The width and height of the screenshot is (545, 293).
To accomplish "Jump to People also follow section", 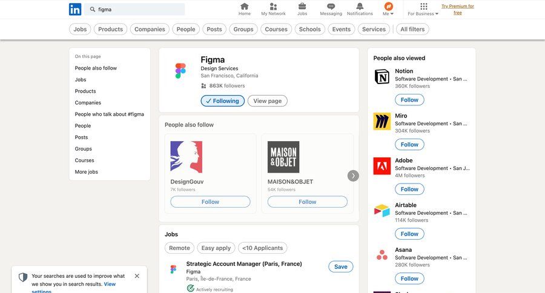I will (x=96, y=68).
